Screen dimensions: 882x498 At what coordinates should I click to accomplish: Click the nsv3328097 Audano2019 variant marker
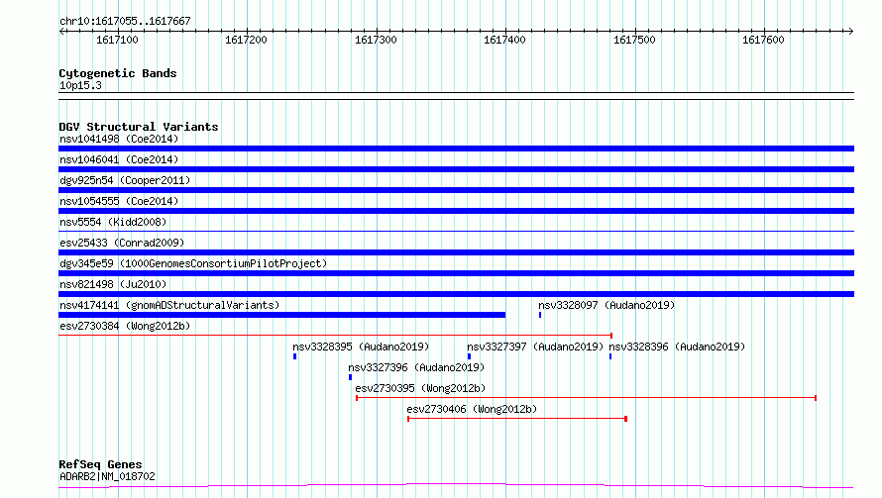pyautogui.click(x=540, y=315)
